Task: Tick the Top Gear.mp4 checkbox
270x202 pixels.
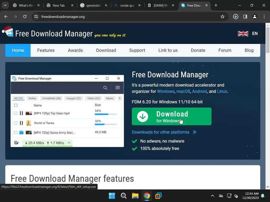Action: point(16,113)
